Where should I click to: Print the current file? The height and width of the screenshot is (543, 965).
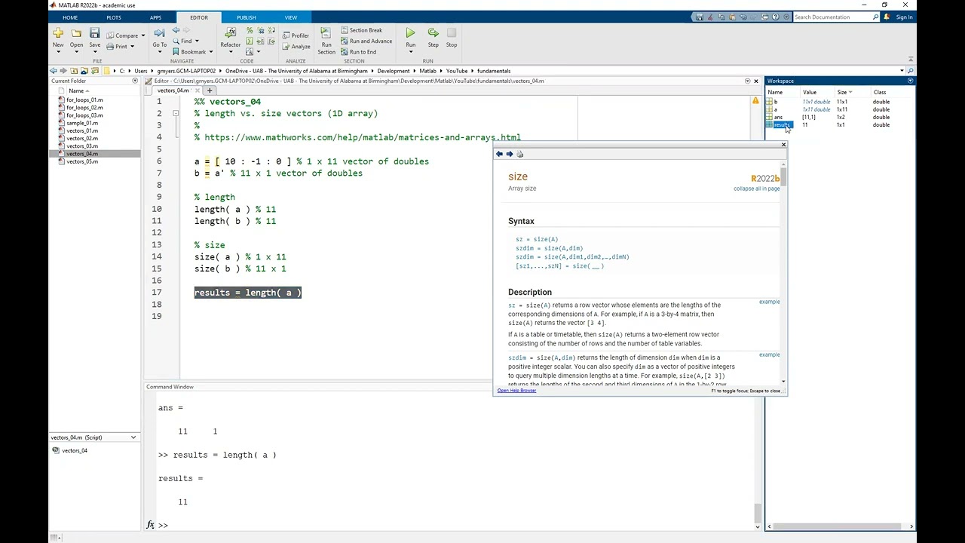pos(118,46)
